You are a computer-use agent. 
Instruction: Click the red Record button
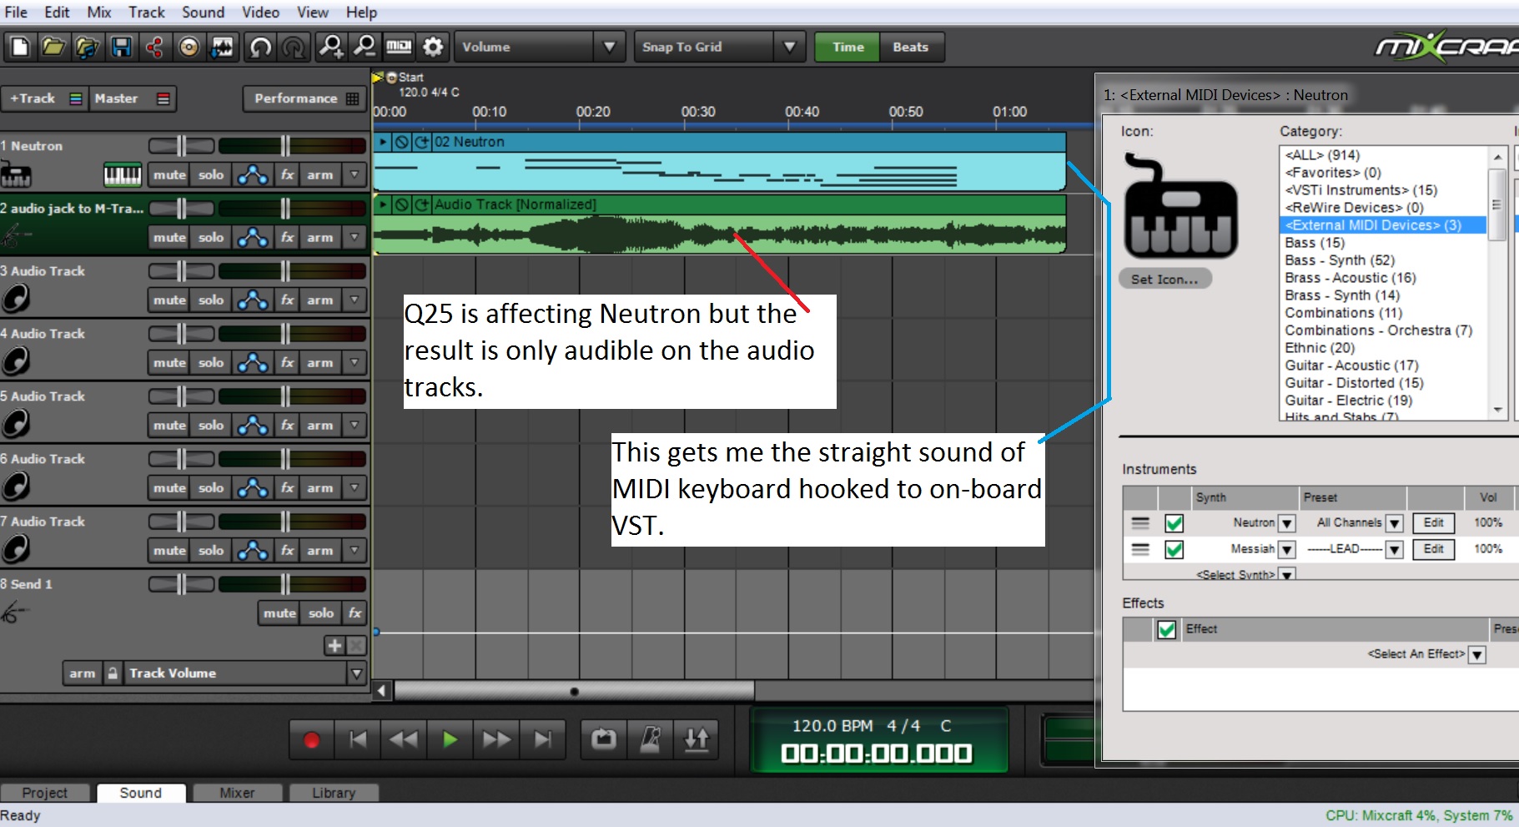coord(311,739)
